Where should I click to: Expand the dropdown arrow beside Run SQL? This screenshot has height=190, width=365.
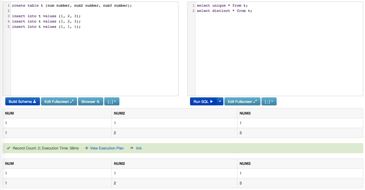220,101
